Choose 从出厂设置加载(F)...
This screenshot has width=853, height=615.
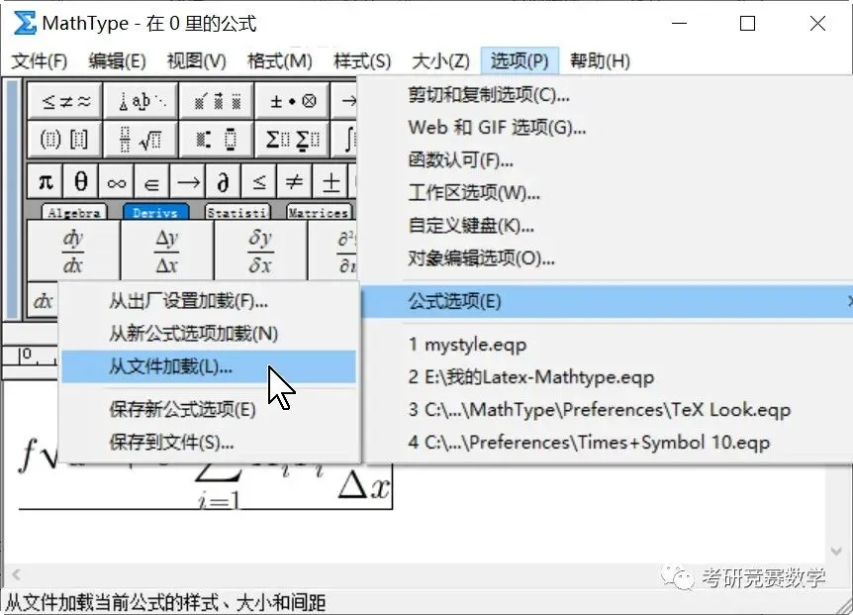tap(209, 301)
